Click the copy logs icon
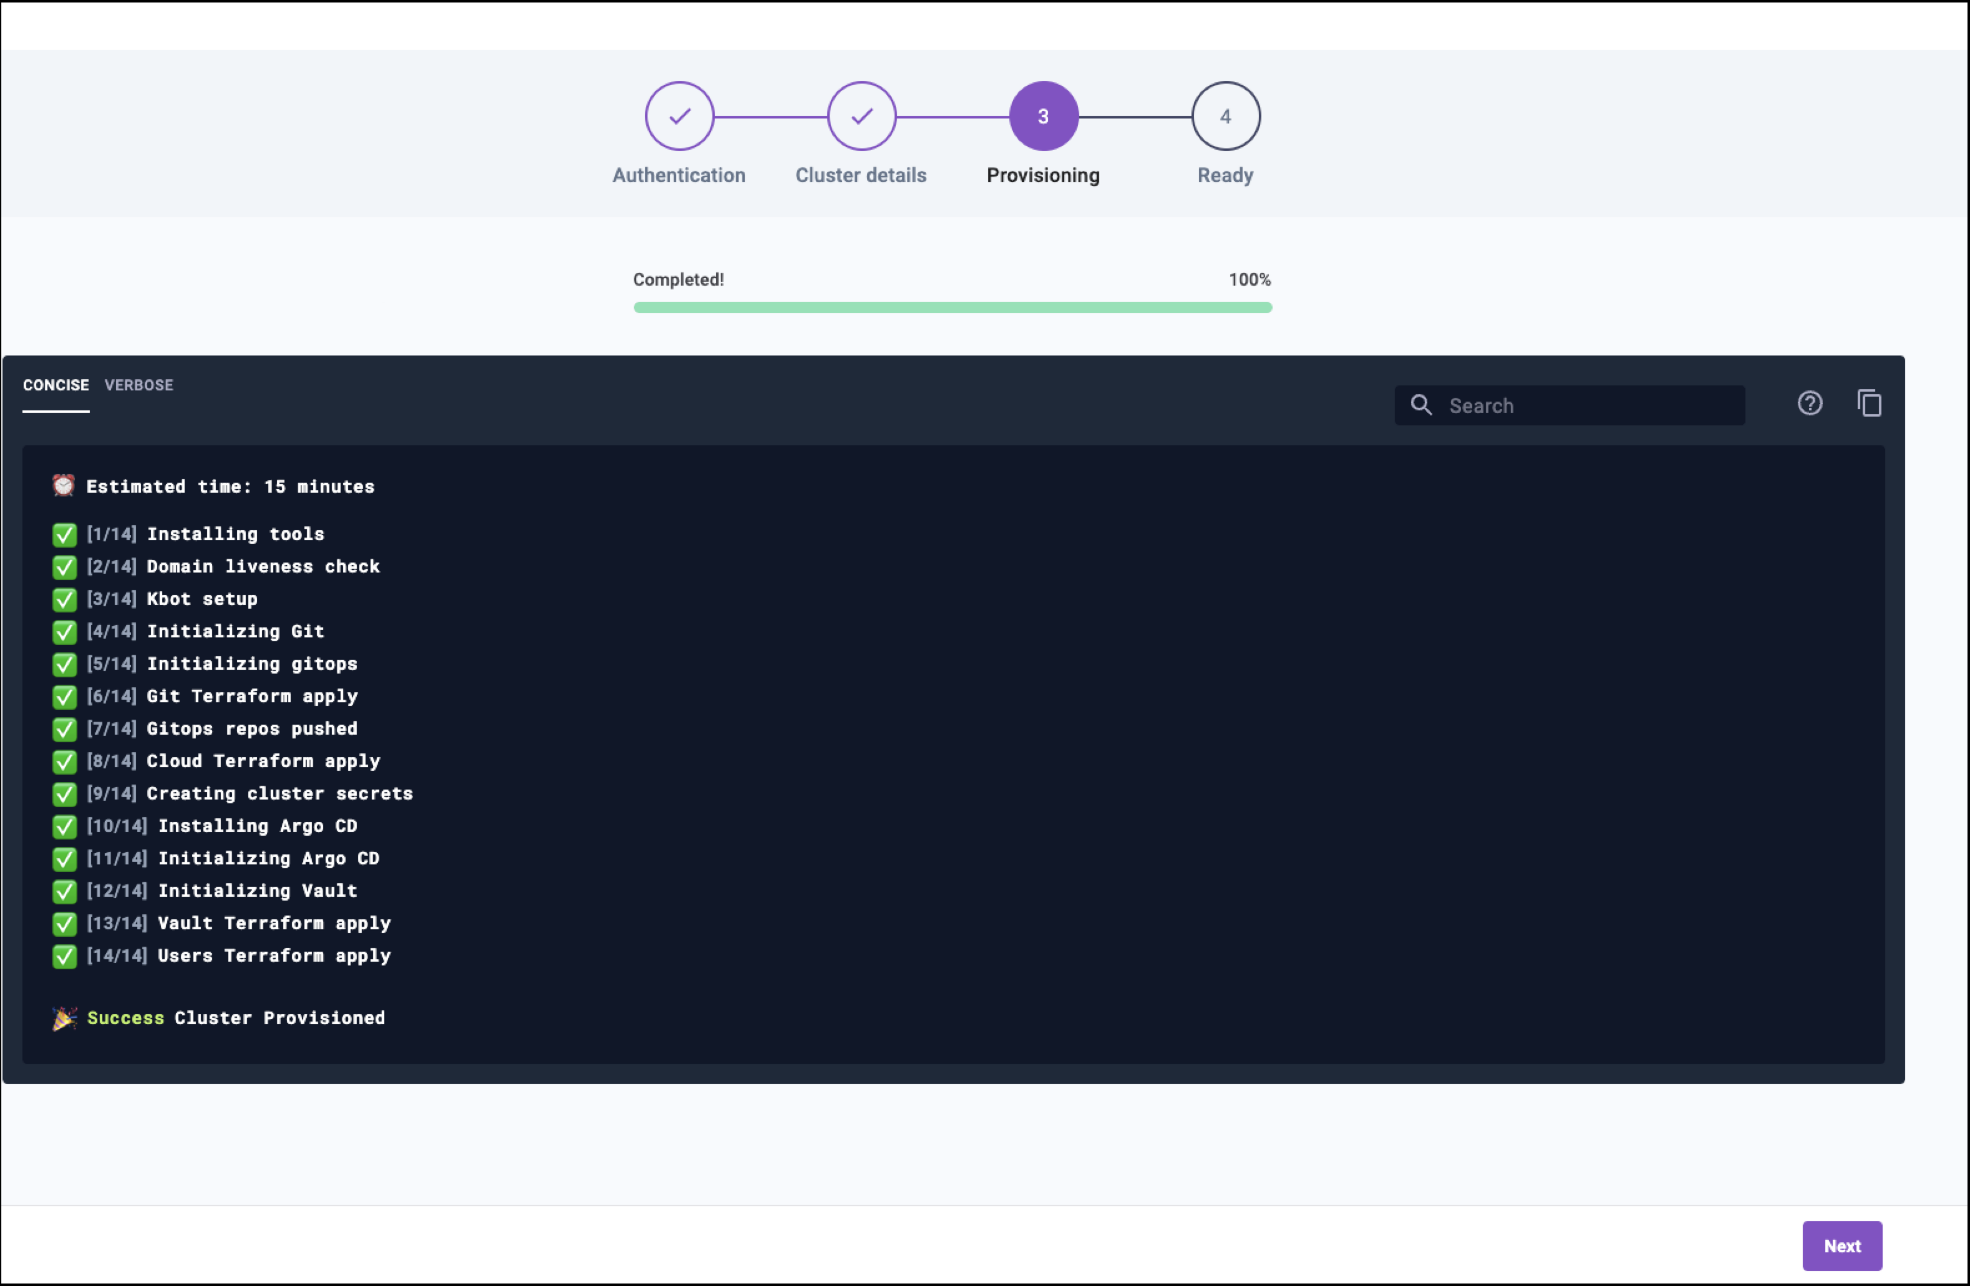Image resolution: width=1970 pixels, height=1286 pixels. click(x=1871, y=404)
